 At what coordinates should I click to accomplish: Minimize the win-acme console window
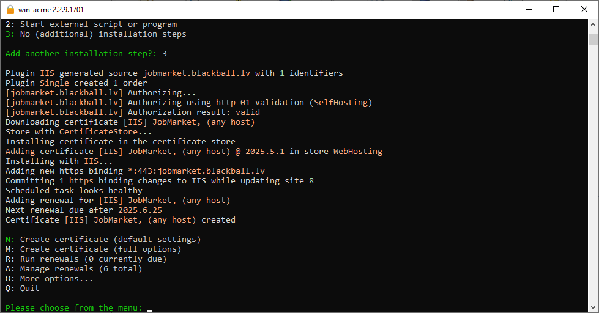point(529,10)
